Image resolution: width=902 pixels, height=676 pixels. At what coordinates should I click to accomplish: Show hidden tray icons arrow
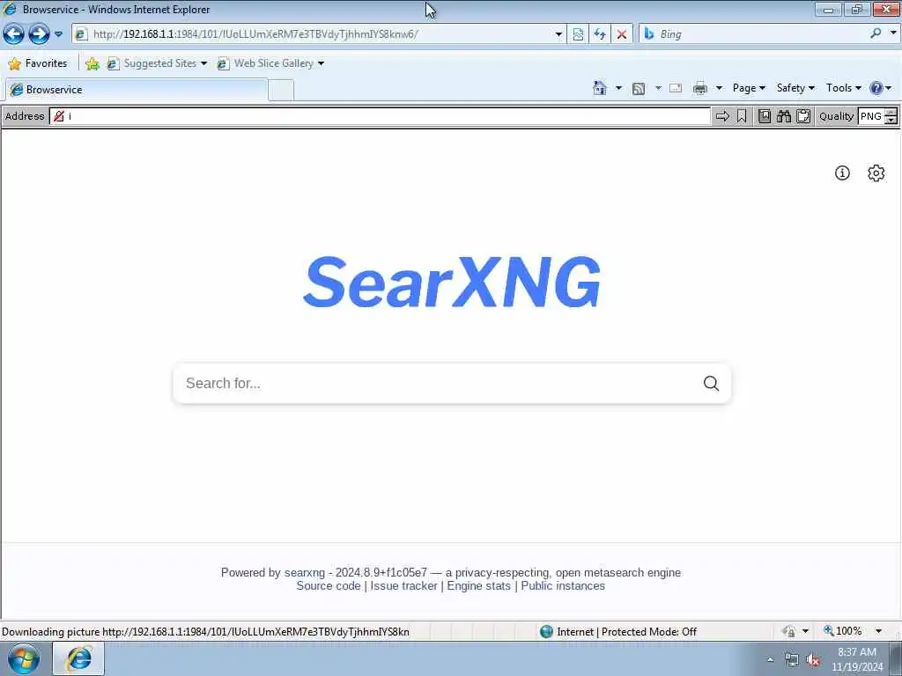click(770, 659)
